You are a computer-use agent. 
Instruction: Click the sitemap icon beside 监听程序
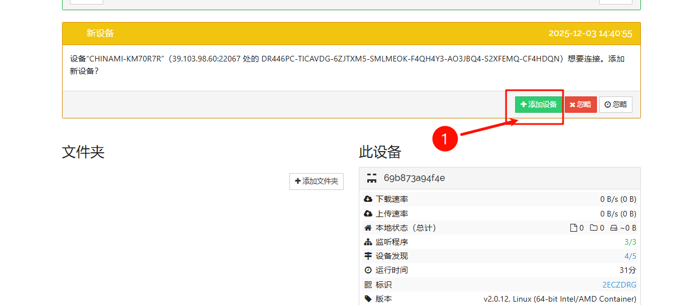point(368,242)
